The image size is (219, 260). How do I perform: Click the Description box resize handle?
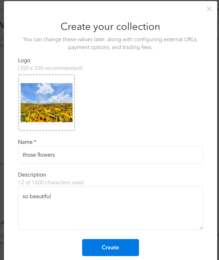tap(201, 228)
